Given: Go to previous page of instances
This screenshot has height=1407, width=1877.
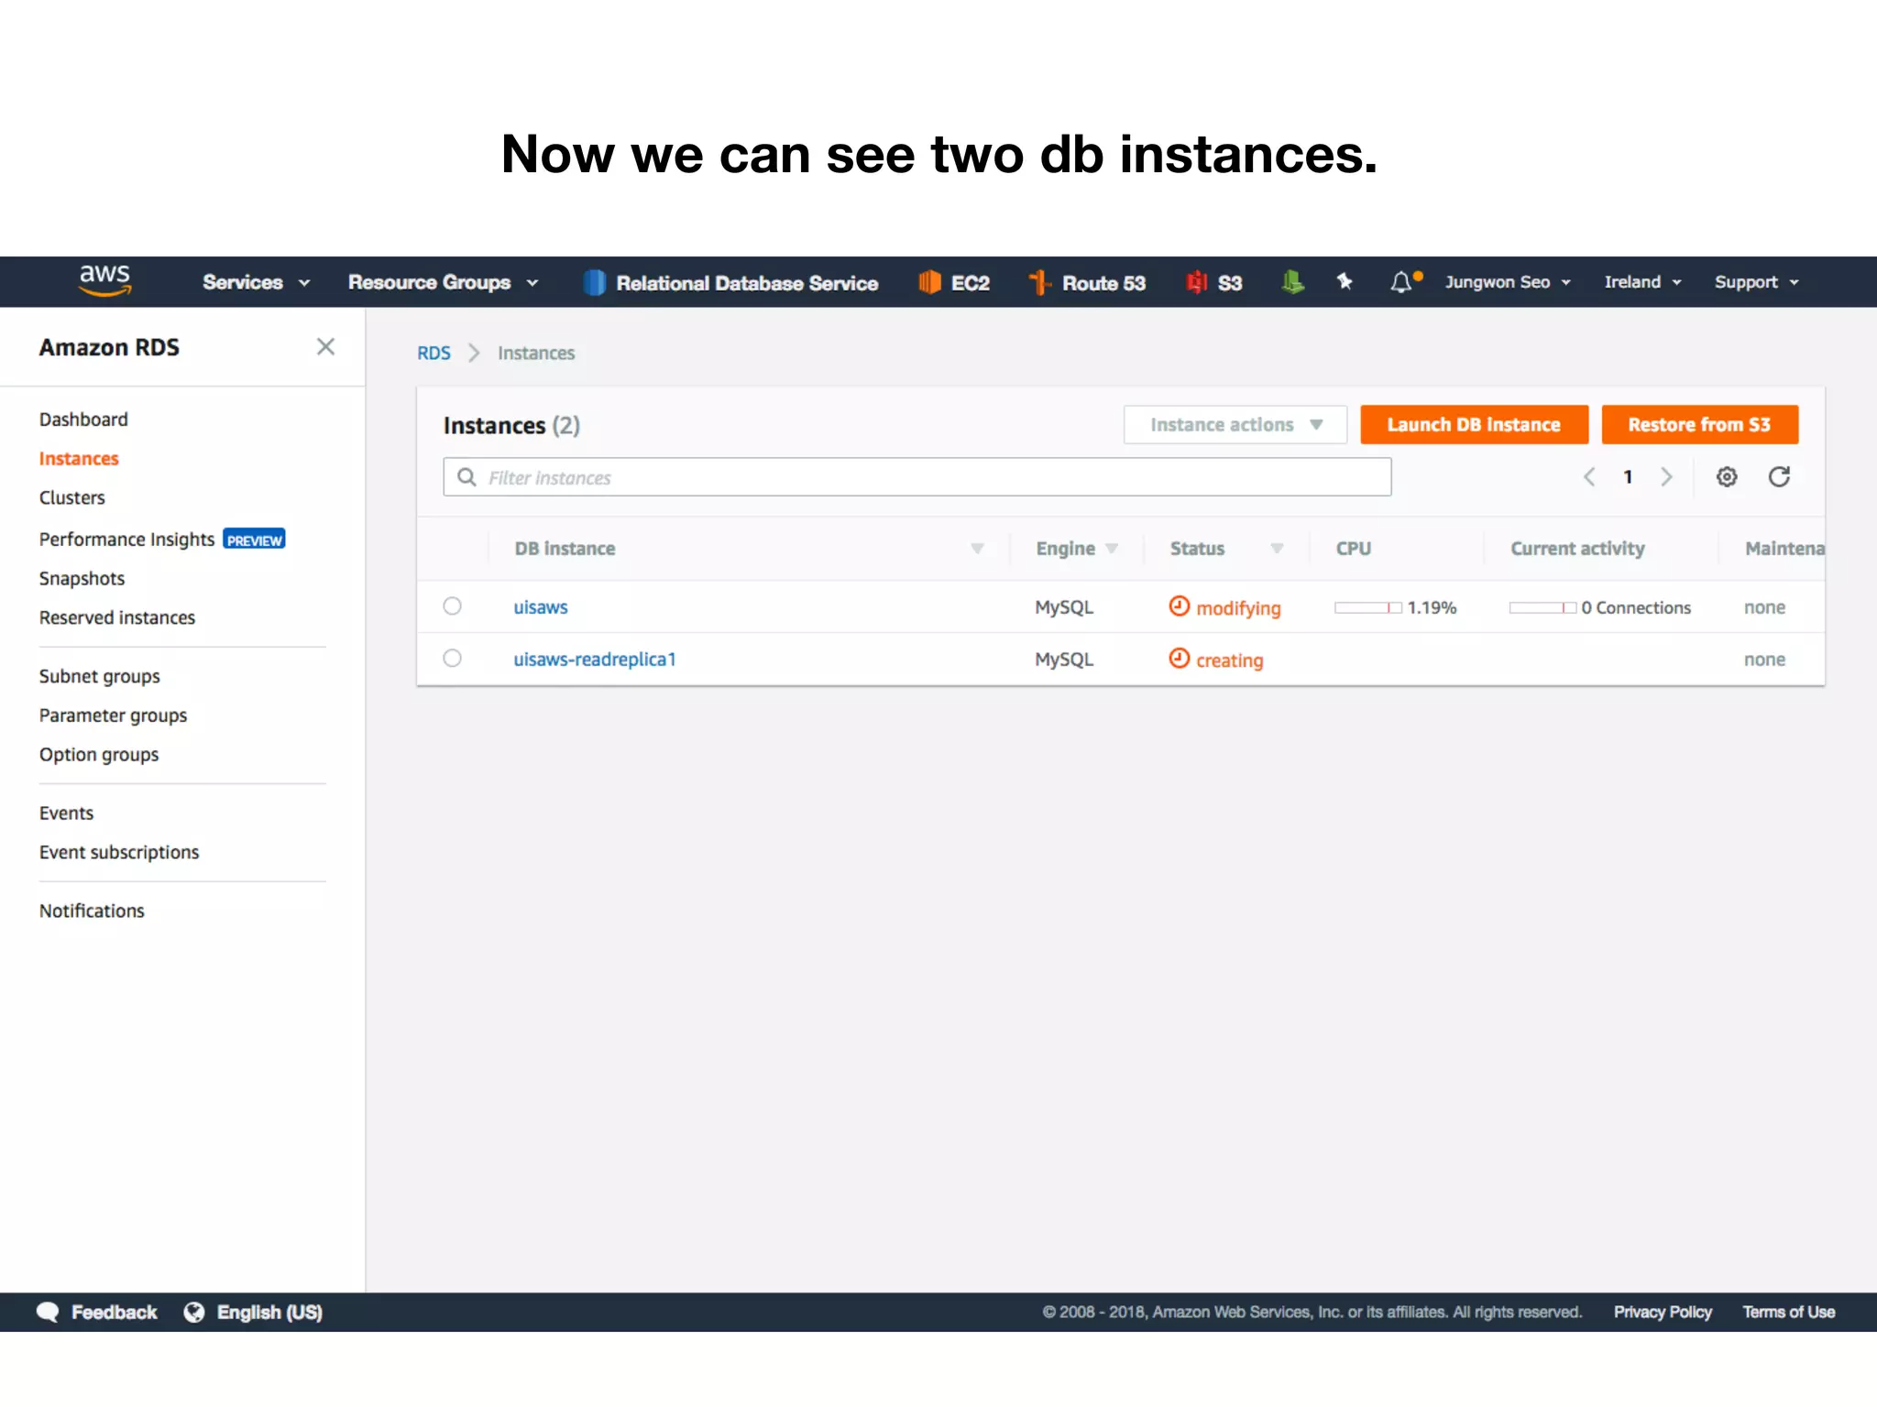Looking at the screenshot, I should [1589, 477].
